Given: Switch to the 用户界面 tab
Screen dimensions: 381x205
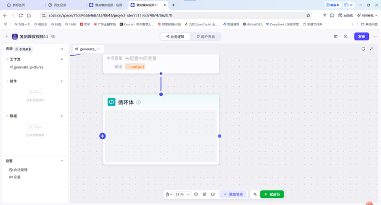Looking at the screenshot, I should 206,36.
